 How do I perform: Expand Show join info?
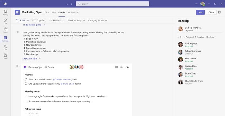(x=32, y=59)
